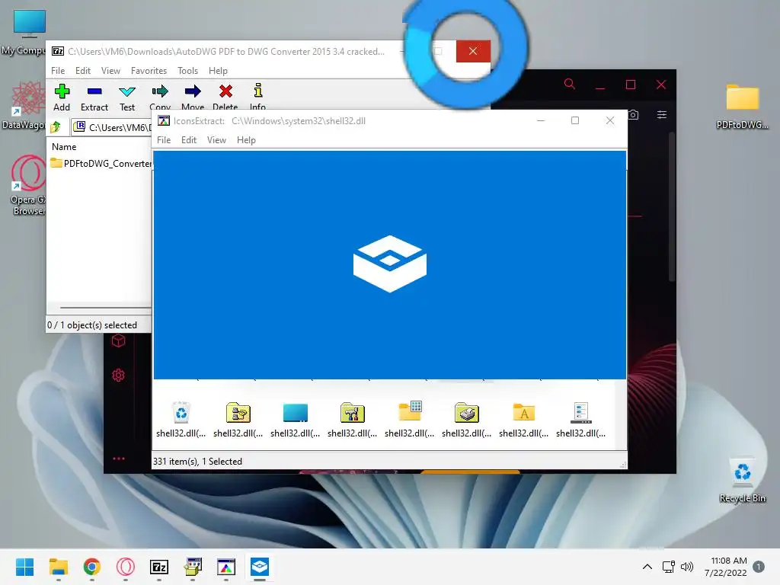Go up one folder level in 7-Zip

point(56,127)
